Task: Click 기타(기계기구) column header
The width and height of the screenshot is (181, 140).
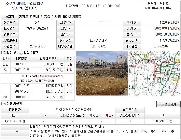Action: (130, 115)
